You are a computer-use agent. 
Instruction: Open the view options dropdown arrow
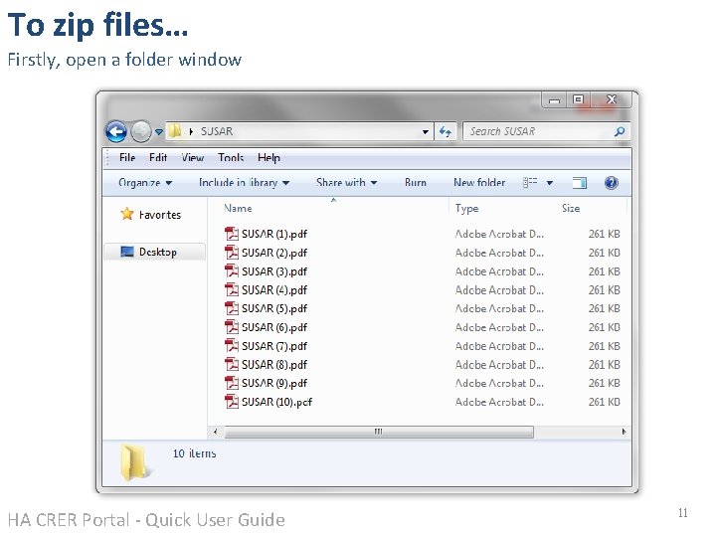[550, 183]
